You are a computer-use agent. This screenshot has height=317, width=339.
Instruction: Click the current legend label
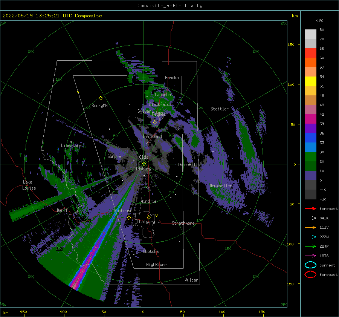[x=327, y=265]
